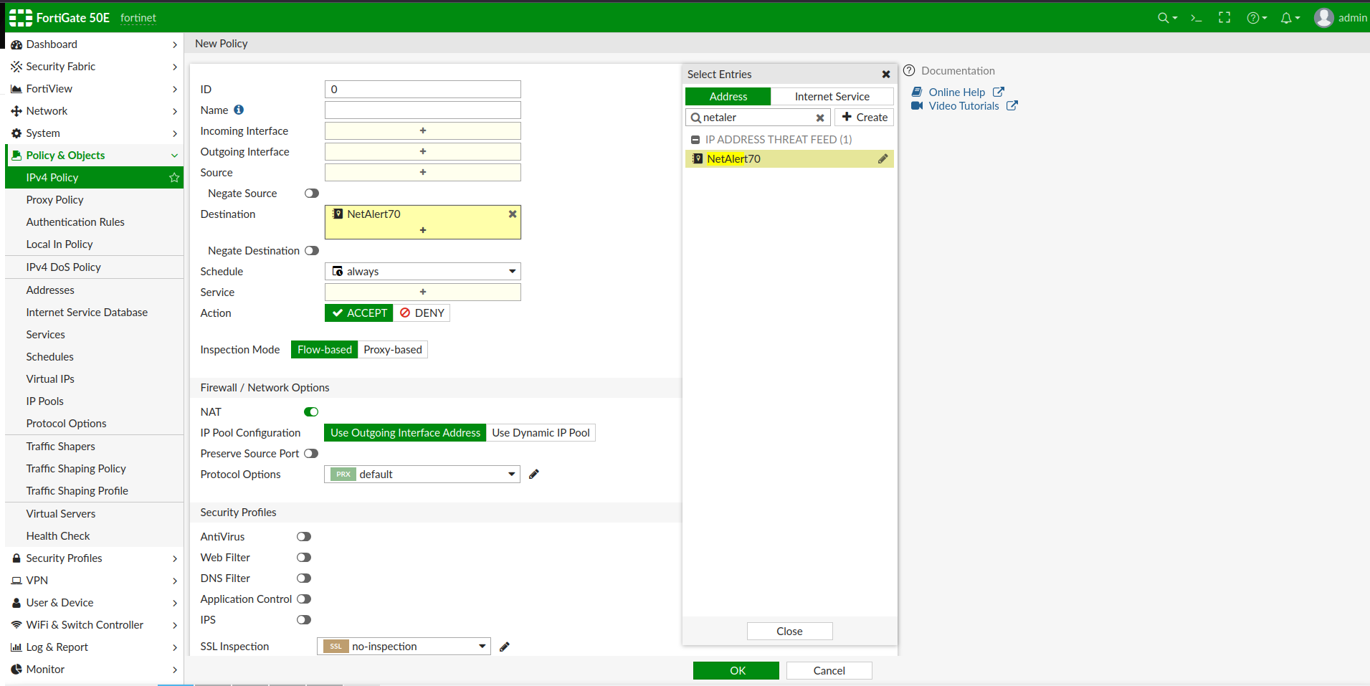Disable the NAT toggle
The image size is (1370, 686).
tap(311, 412)
